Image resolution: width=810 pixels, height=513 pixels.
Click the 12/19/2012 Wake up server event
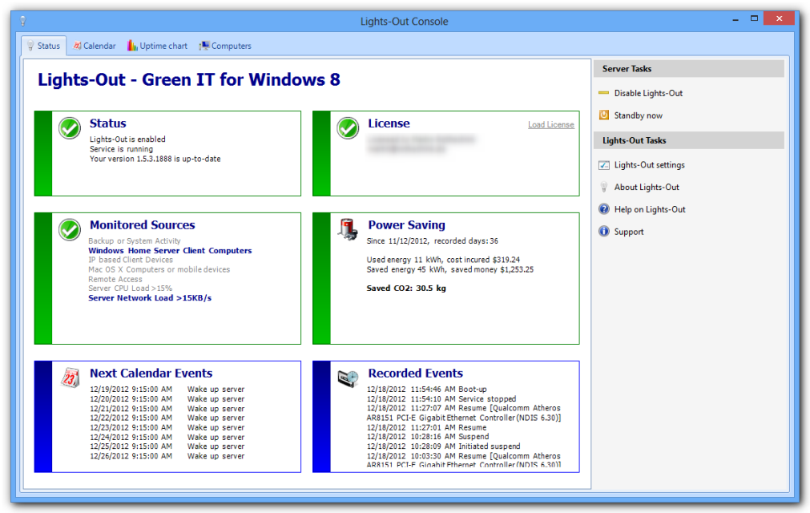167,389
